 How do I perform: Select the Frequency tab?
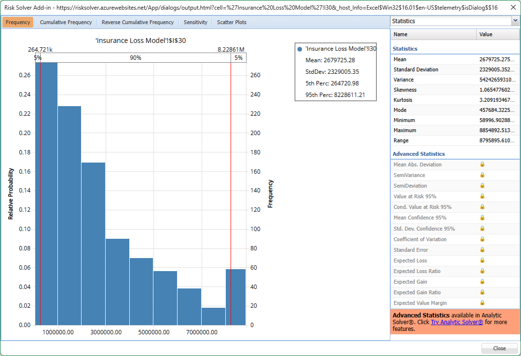pos(18,22)
